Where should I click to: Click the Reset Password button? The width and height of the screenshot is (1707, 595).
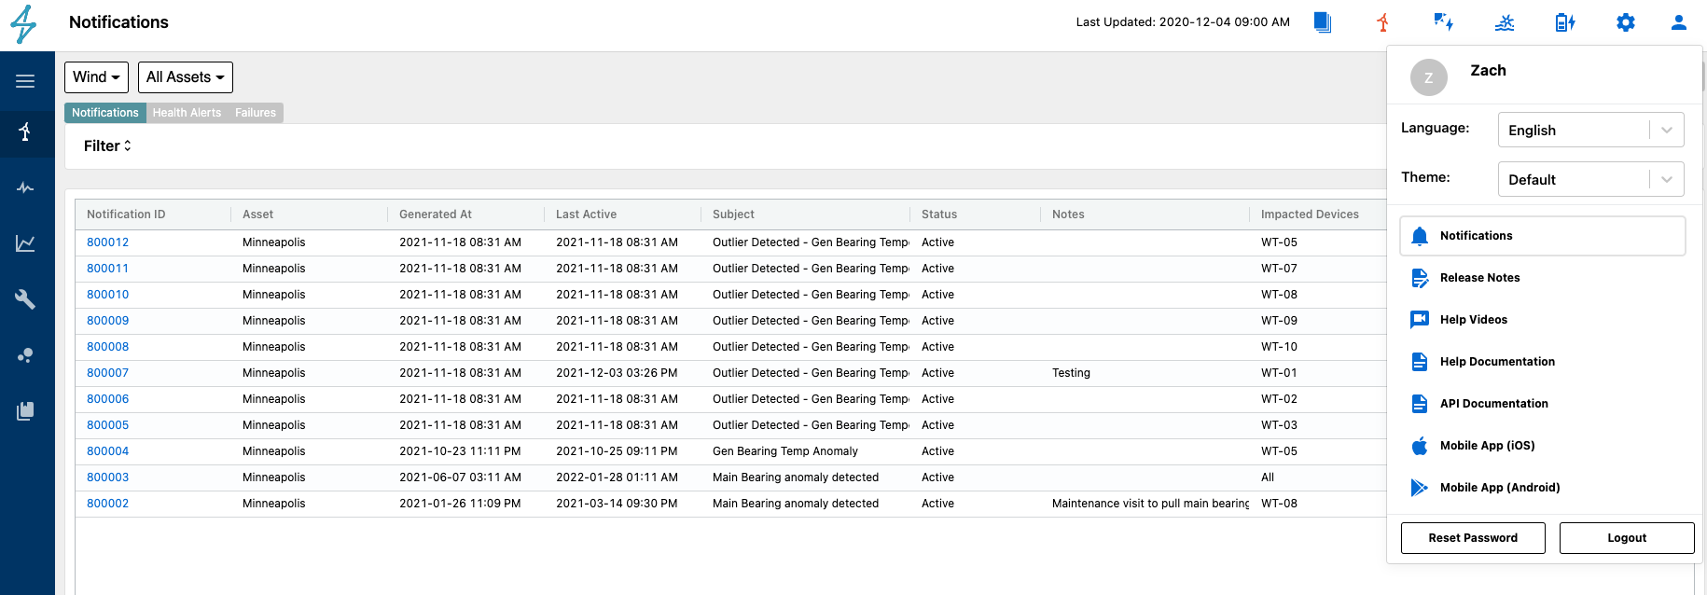click(x=1473, y=538)
